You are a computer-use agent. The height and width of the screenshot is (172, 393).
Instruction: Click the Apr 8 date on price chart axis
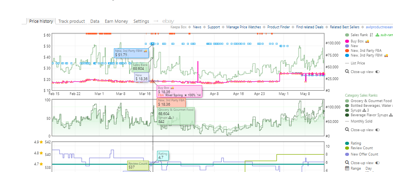[x=214, y=94]
